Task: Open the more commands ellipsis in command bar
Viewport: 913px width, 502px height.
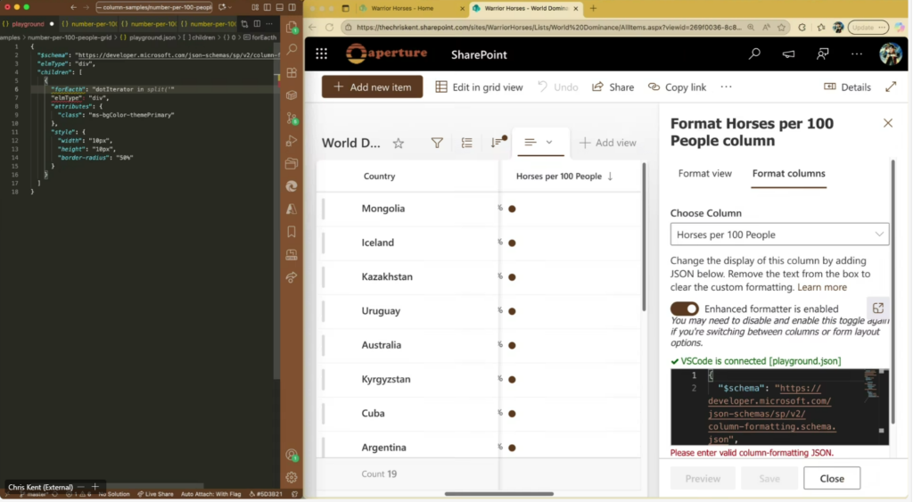Action: 726,86
